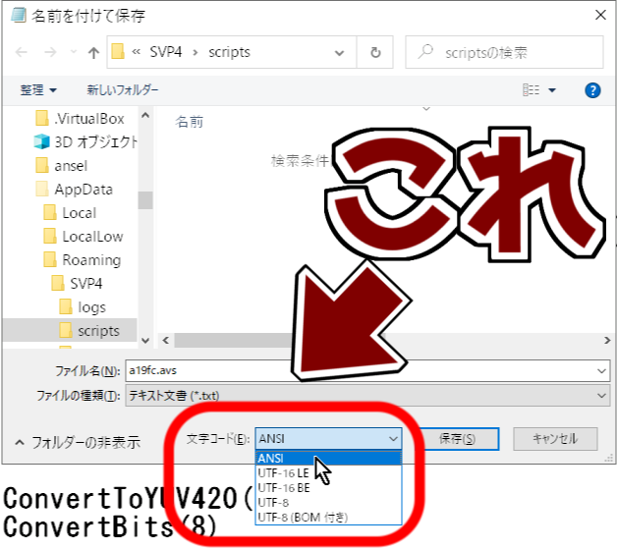
Task: Click horizontal scrollbar left arrow
Action: [166, 340]
